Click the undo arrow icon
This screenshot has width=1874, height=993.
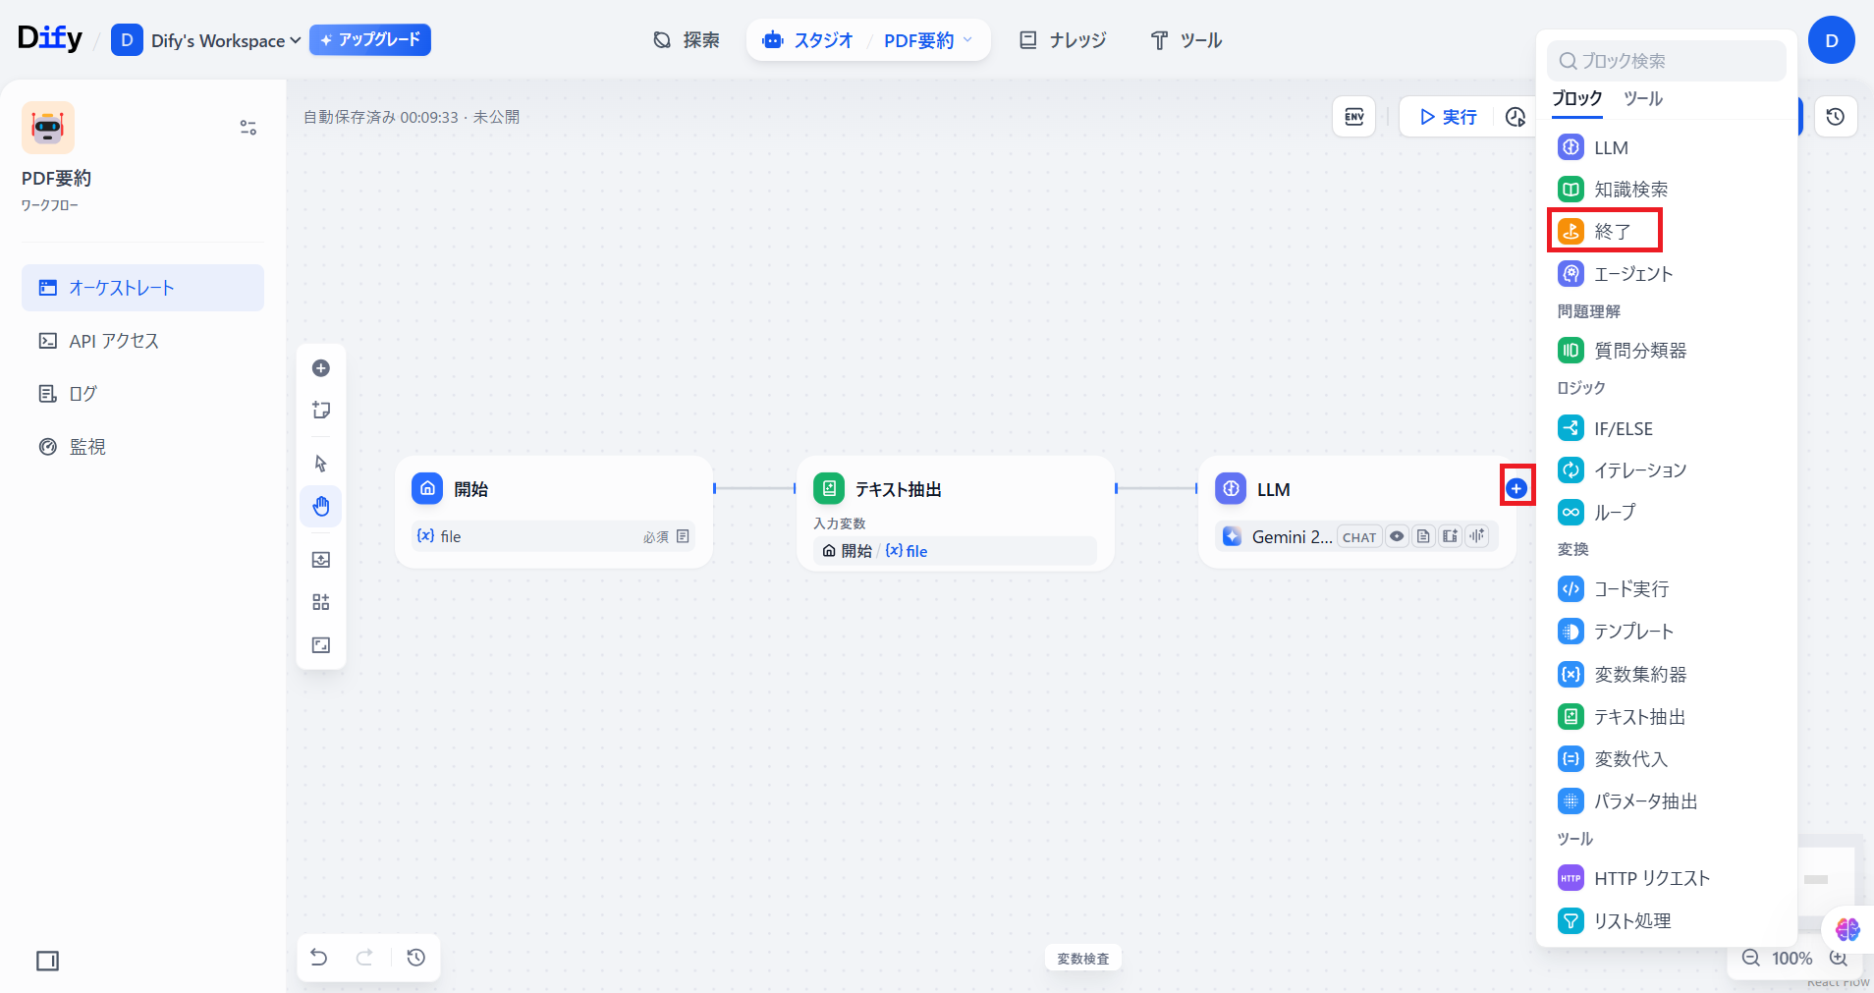pyautogui.click(x=319, y=958)
